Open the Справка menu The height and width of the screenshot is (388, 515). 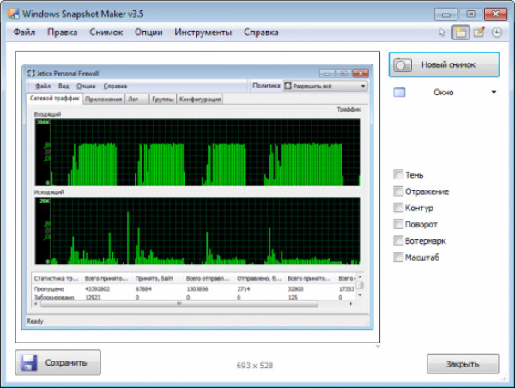(x=261, y=33)
